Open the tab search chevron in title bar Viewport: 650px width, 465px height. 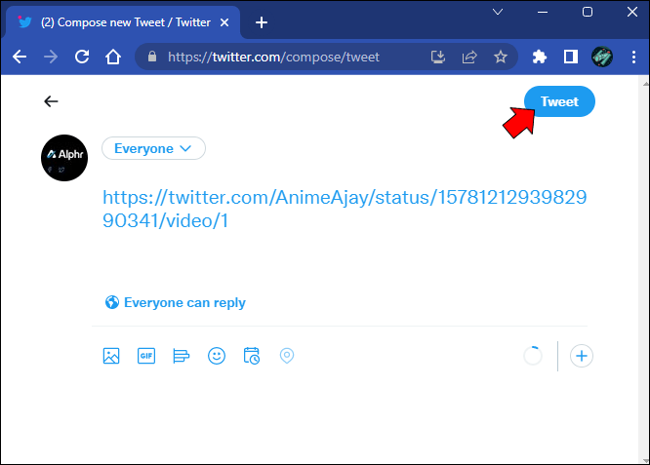tap(498, 12)
